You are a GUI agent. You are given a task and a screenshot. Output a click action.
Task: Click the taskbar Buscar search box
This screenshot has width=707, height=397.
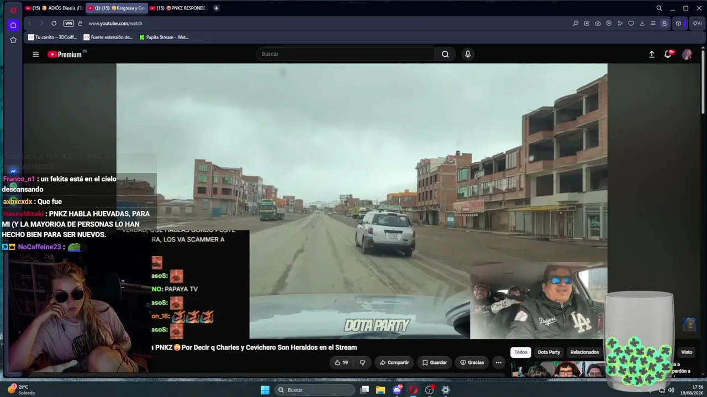pyautogui.click(x=315, y=390)
